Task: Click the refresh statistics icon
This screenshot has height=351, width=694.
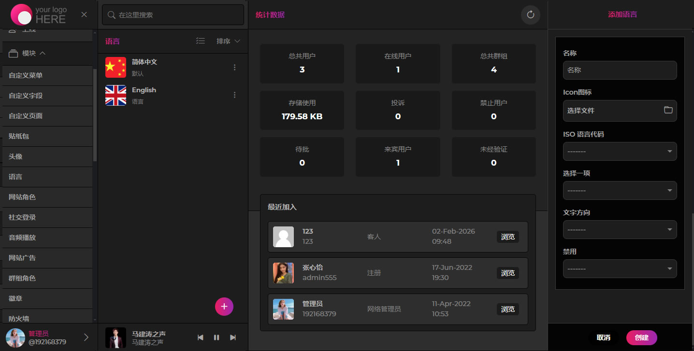Action: coord(530,15)
